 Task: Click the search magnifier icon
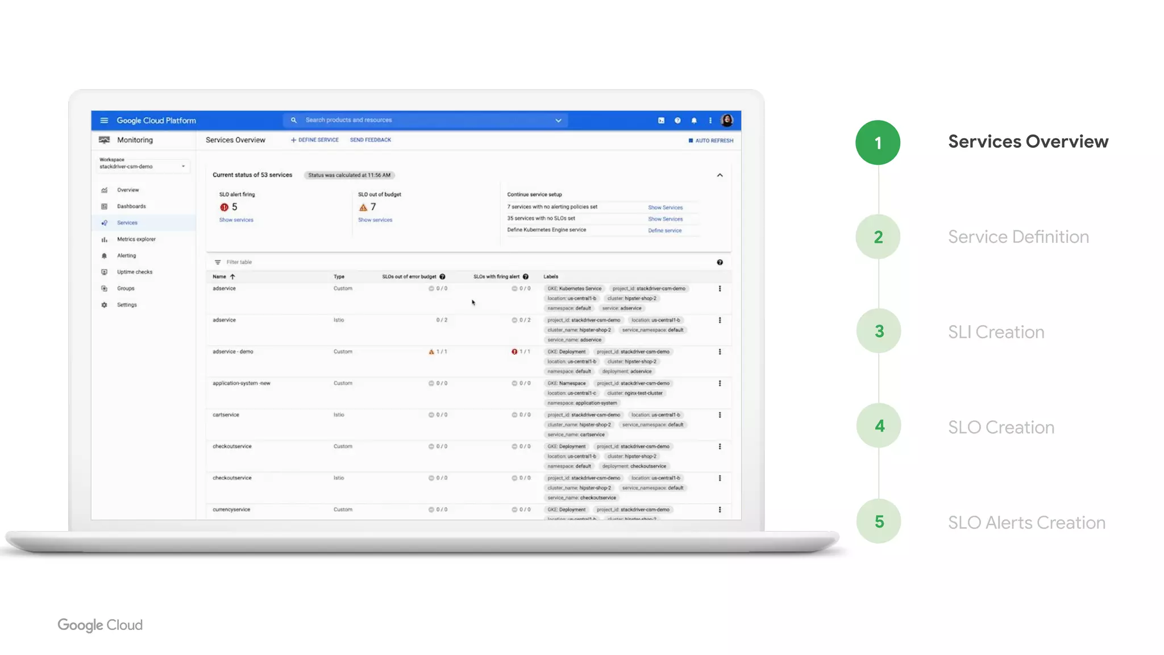point(294,120)
